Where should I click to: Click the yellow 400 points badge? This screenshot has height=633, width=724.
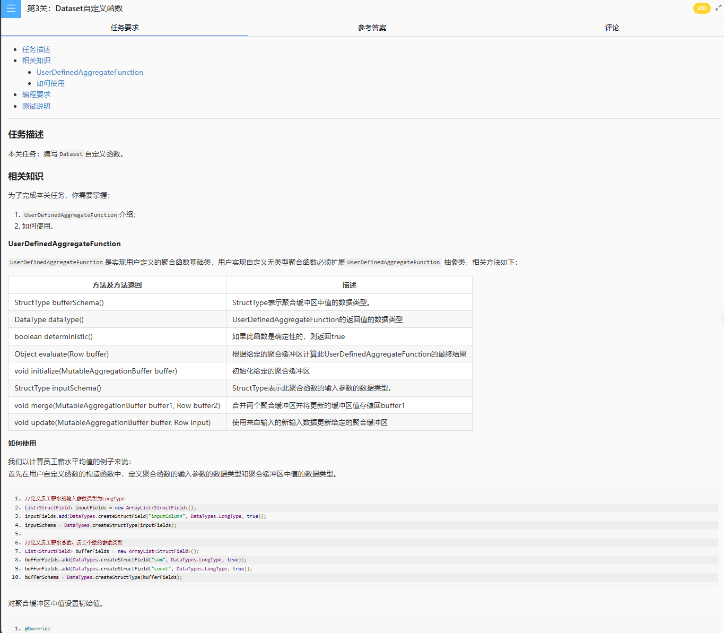701,8
